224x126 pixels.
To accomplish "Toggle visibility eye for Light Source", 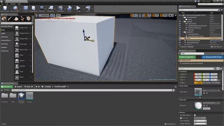I will (x=180, y=24).
